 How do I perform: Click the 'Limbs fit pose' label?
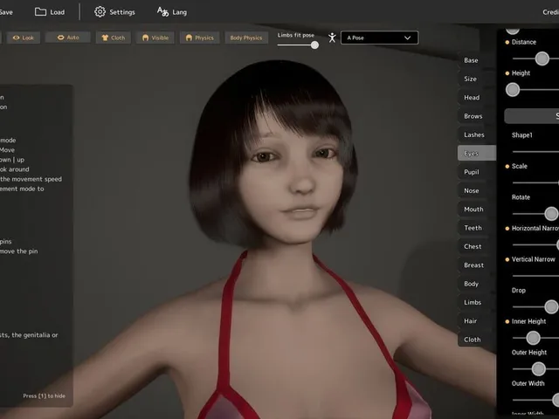(296, 35)
